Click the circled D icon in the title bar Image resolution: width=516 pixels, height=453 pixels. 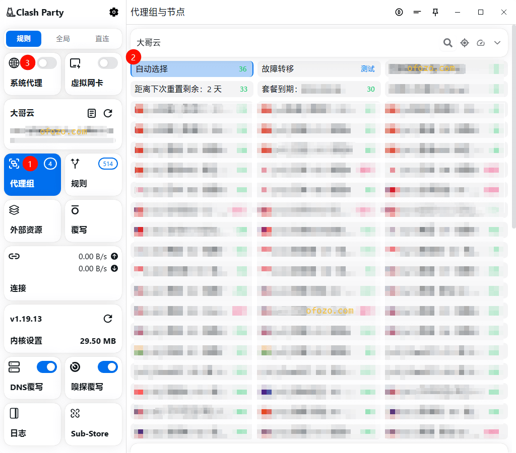coord(399,12)
